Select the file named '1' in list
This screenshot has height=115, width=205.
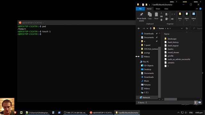tap(168, 66)
